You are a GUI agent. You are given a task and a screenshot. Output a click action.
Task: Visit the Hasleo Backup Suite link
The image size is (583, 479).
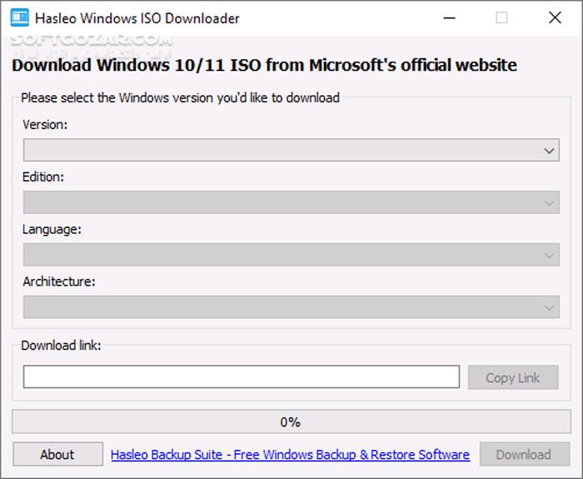pos(290,455)
